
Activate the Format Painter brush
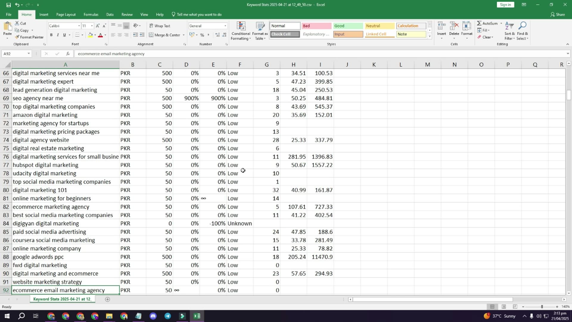point(29,37)
